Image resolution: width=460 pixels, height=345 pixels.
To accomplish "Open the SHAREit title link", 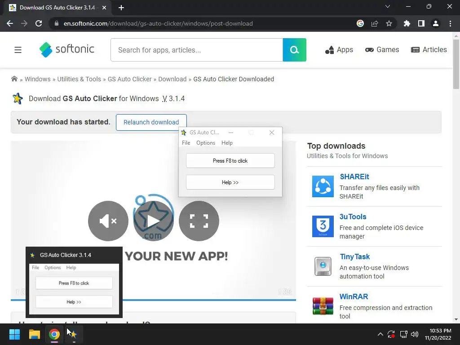I will click(354, 177).
